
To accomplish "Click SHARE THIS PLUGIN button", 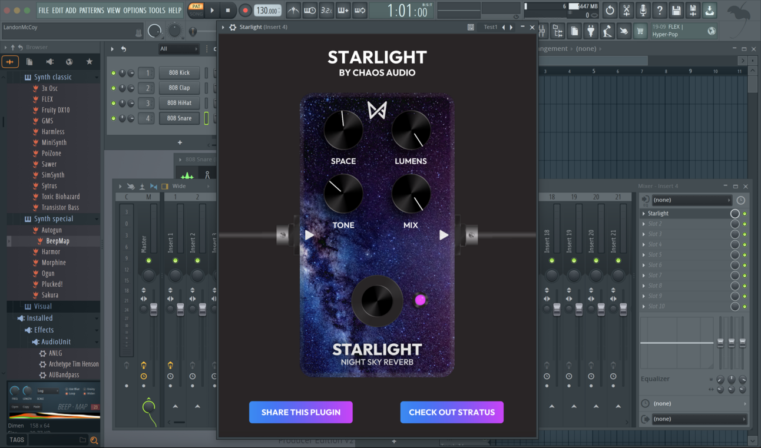I will (x=301, y=412).
